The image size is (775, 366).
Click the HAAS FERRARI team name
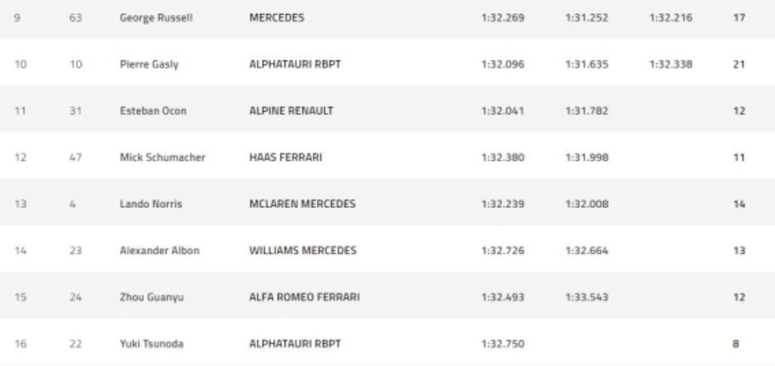(286, 158)
